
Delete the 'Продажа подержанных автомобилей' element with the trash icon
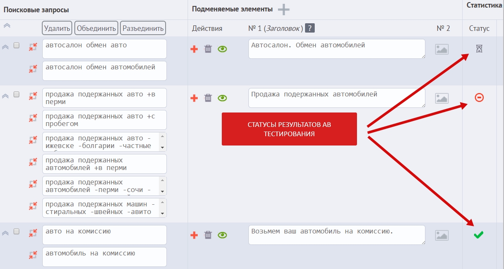point(208,98)
